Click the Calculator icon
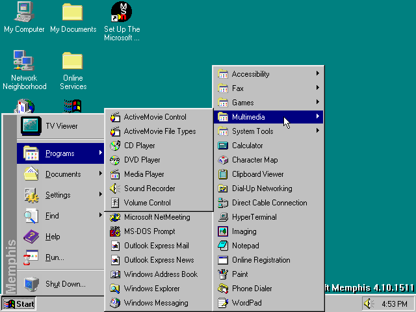The width and height of the screenshot is (416, 312). click(x=223, y=146)
